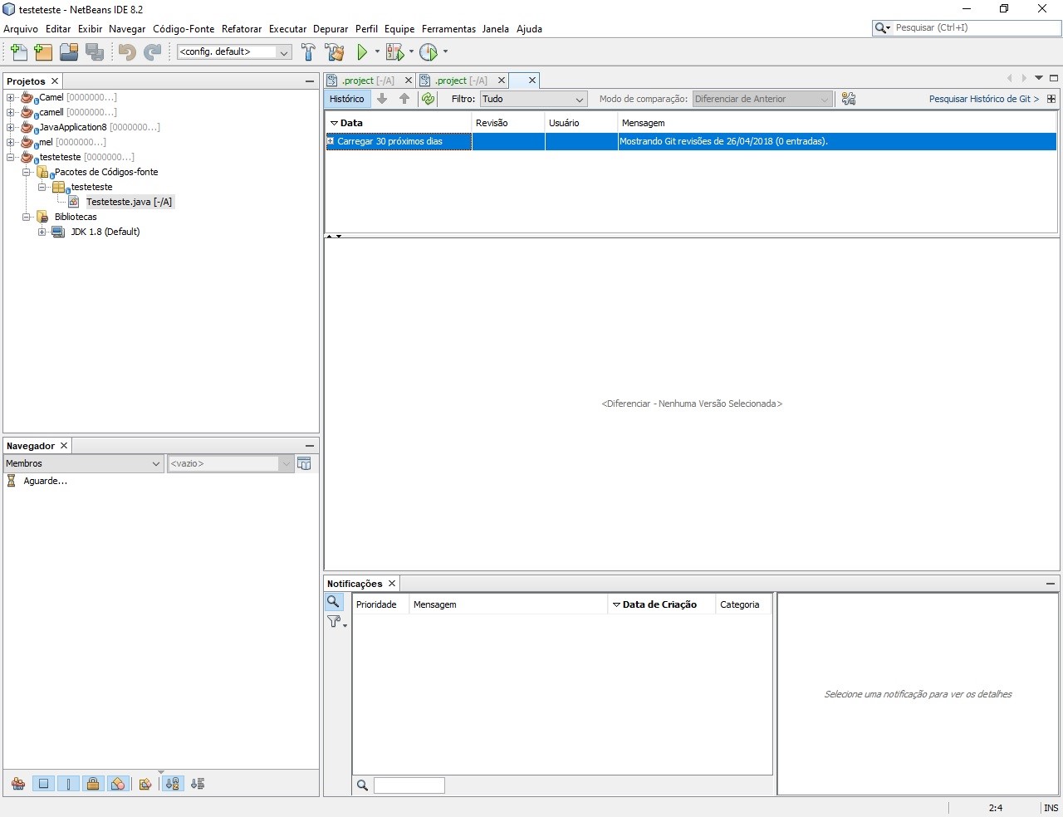Click the search icon in Notificações panel
The height and width of the screenshot is (817, 1063).
(333, 602)
